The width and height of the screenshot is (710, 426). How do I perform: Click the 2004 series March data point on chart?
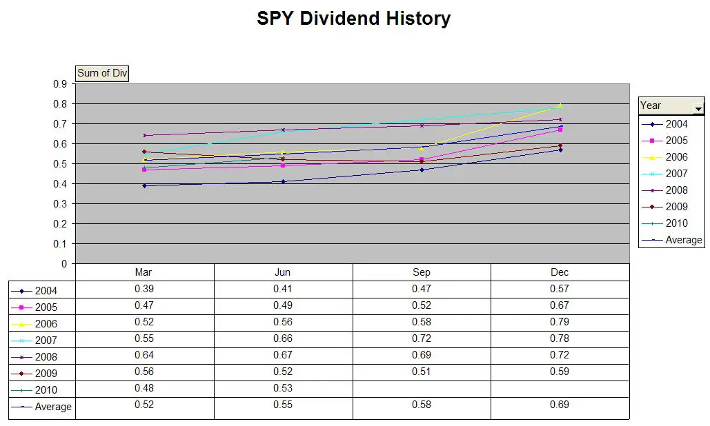click(144, 186)
